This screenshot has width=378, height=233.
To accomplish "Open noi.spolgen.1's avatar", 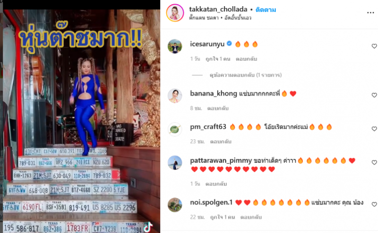I will [x=175, y=205].
